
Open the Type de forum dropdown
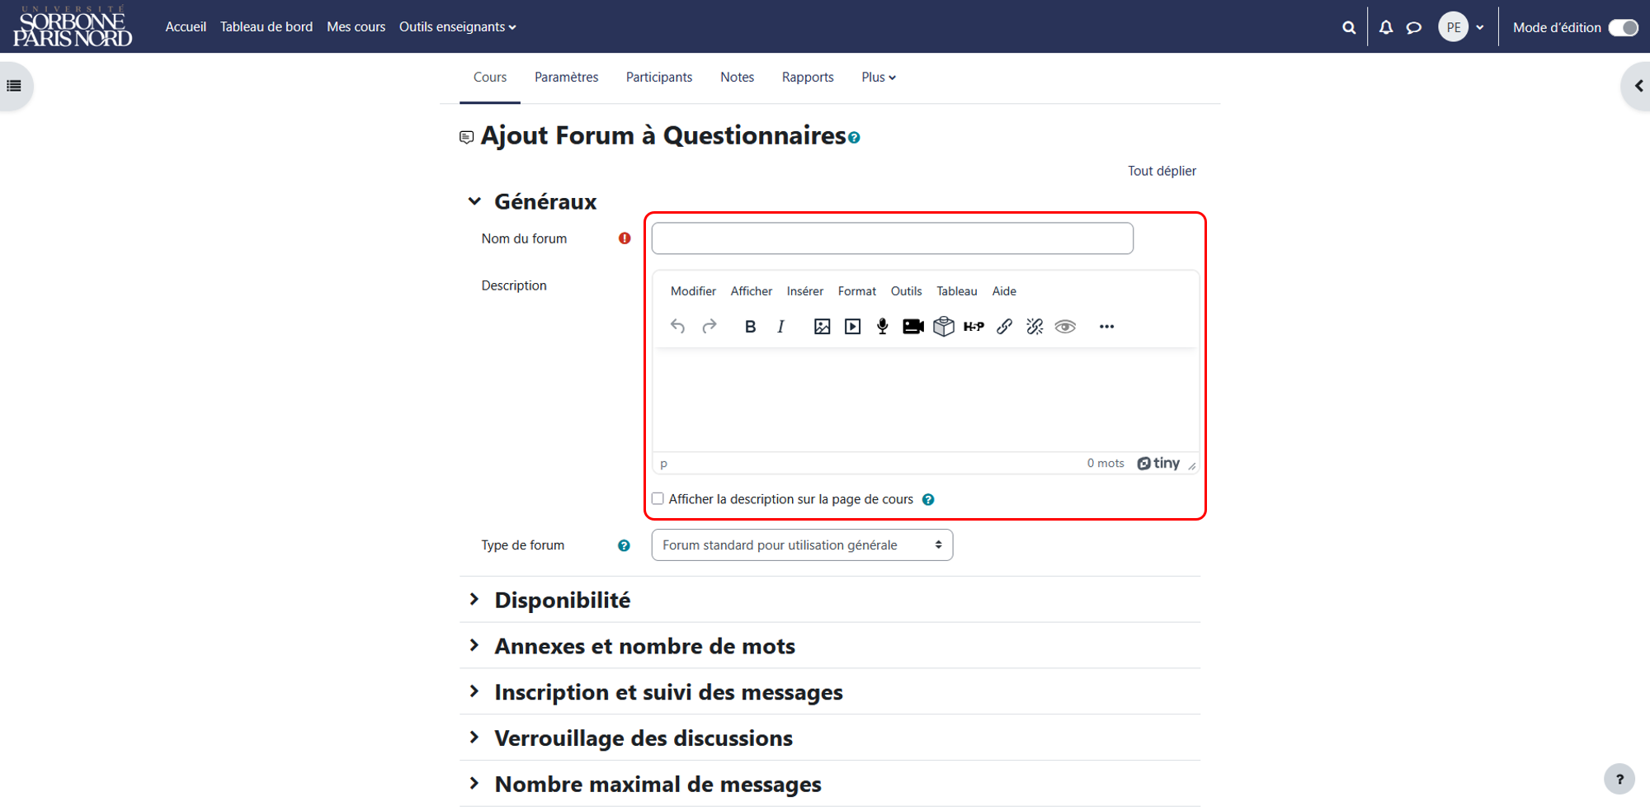point(802,545)
